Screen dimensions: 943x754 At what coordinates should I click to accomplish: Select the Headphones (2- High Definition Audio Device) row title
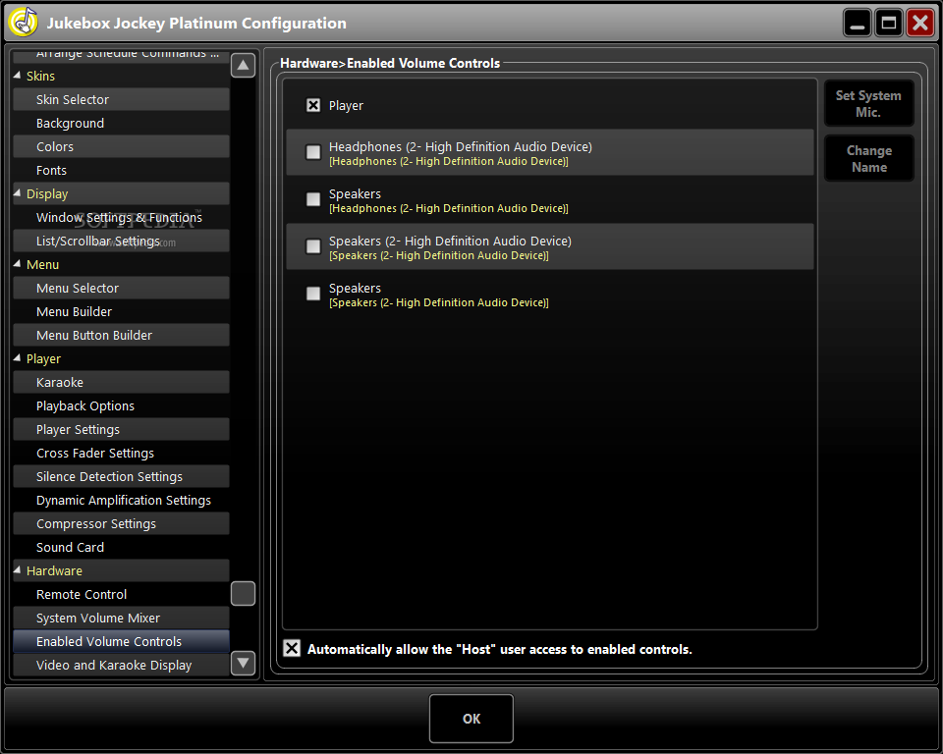(460, 146)
